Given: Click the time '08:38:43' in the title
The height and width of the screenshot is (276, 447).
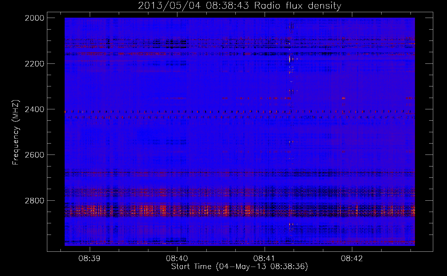Looking at the screenshot, I should tap(227, 6).
